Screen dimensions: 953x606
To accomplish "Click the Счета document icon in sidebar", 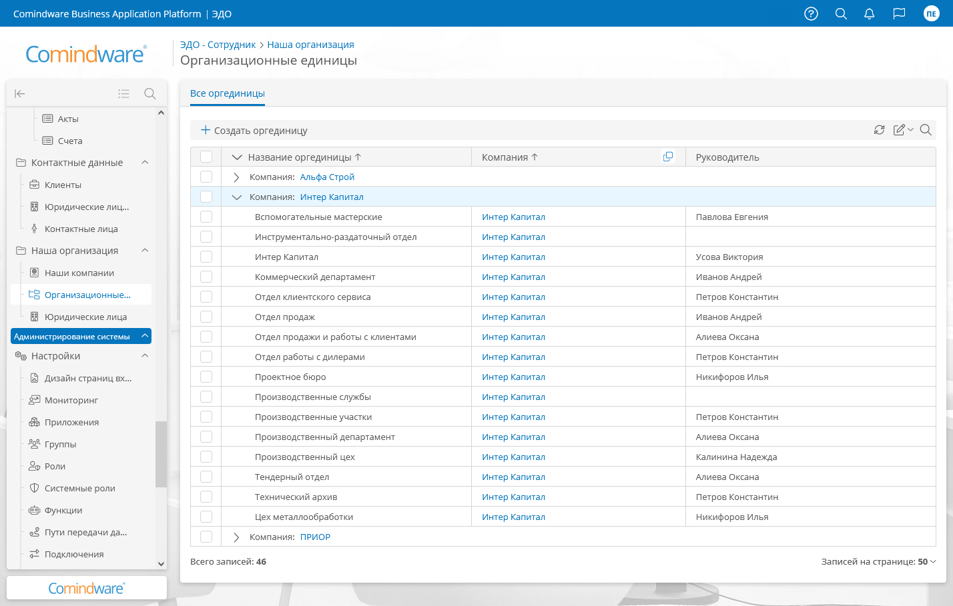I will pyautogui.click(x=47, y=141).
